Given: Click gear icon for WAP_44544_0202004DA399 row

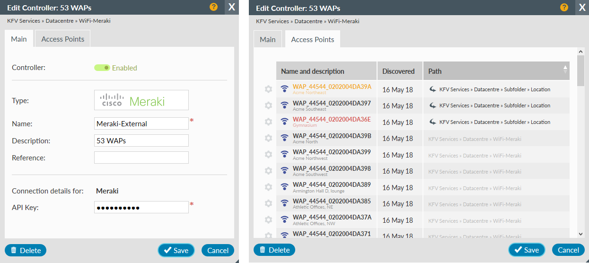Looking at the screenshot, I should (268, 154).
